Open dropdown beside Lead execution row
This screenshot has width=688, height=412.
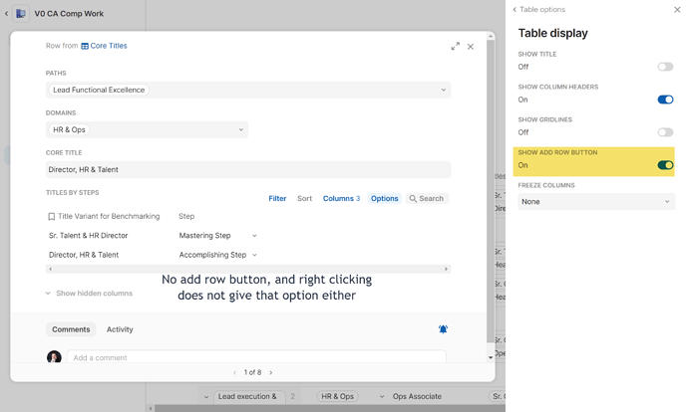pos(206,397)
